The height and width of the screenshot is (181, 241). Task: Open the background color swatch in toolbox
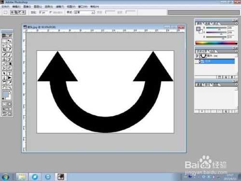coord(9,97)
